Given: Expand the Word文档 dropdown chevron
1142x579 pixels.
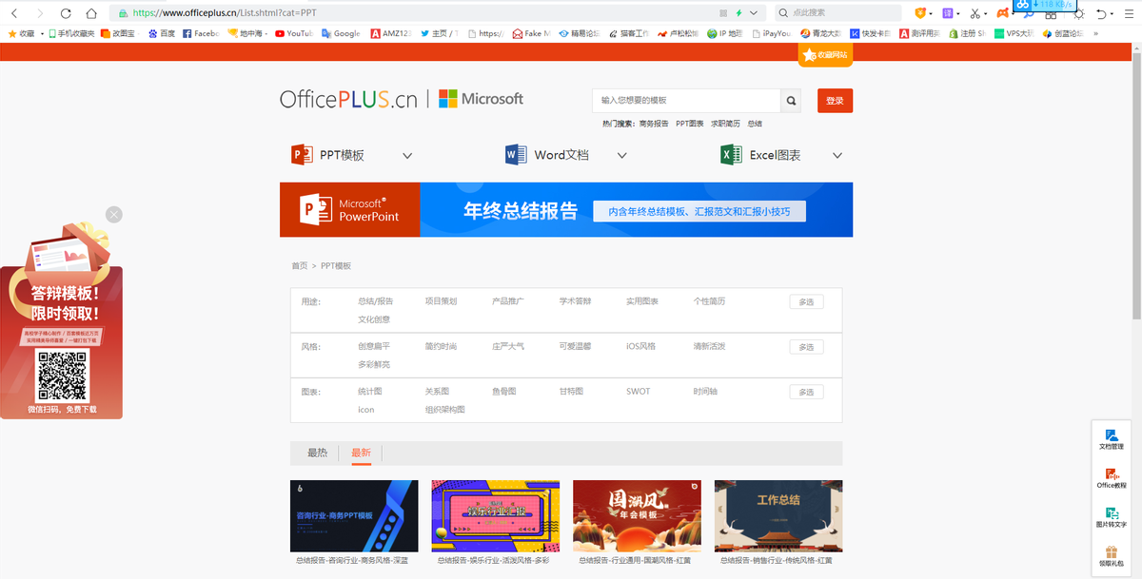Looking at the screenshot, I should (x=622, y=156).
